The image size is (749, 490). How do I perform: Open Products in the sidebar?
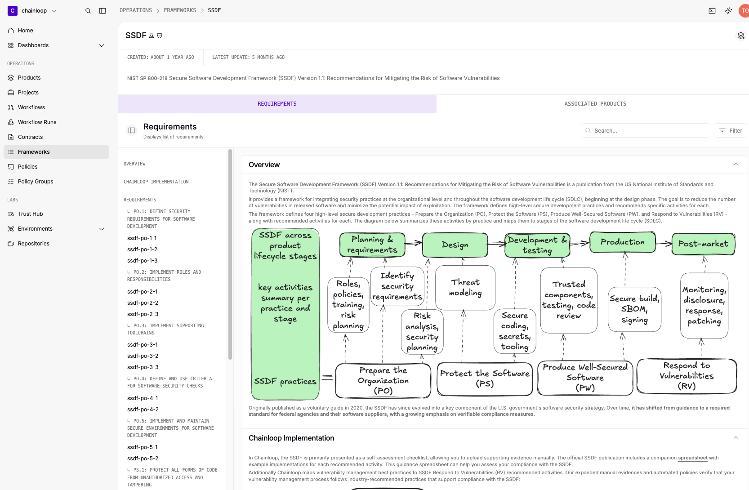pos(56,78)
